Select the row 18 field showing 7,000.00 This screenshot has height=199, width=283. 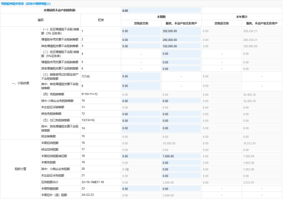[181, 156]
